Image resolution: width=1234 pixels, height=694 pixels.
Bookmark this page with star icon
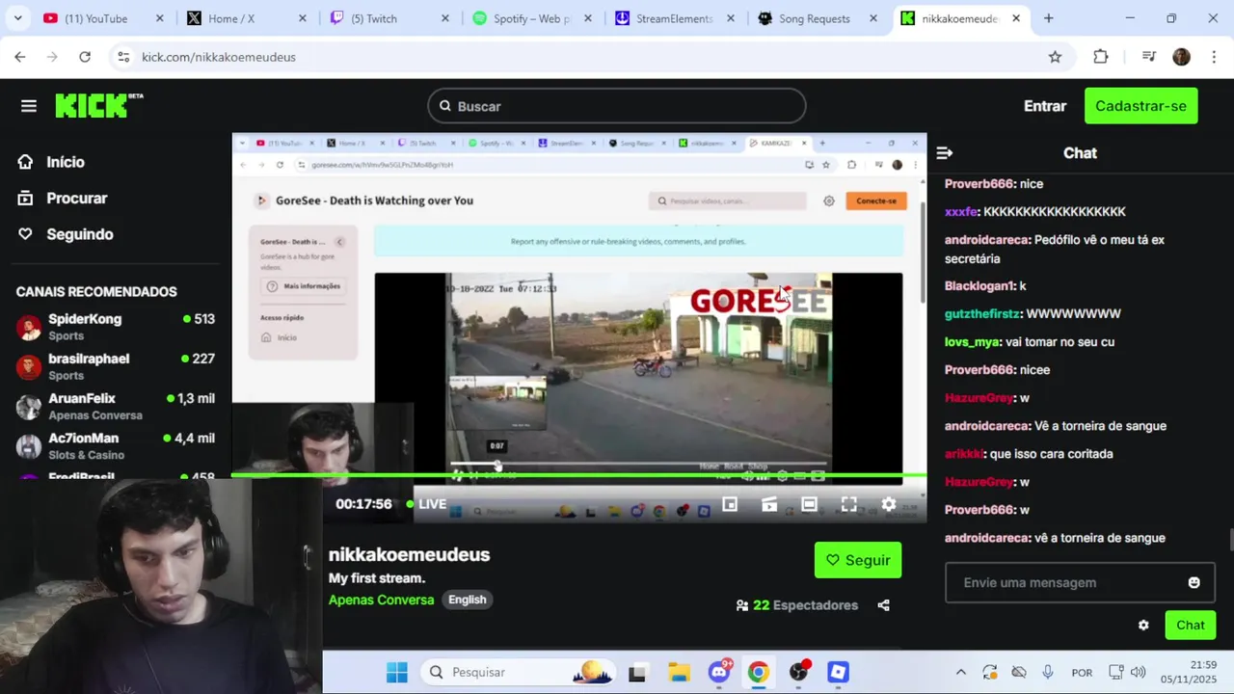pyautogui.click(x=1055, y=57)
